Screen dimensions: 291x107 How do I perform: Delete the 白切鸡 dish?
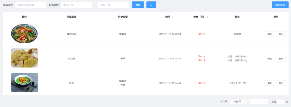coord(281,59)
